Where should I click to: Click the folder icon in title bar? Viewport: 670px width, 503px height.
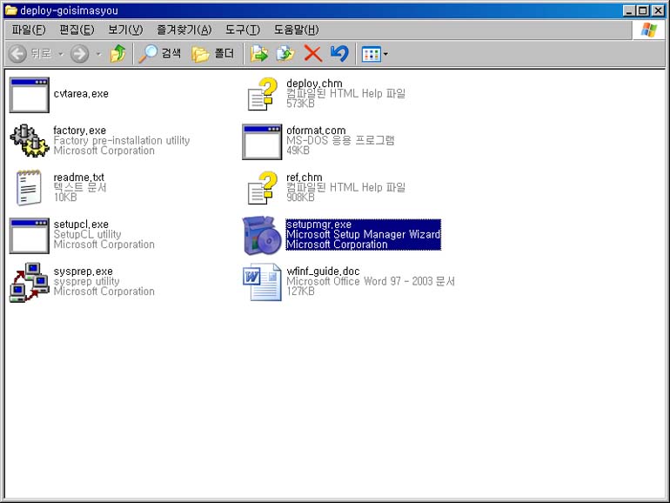[x=10, y=10]
